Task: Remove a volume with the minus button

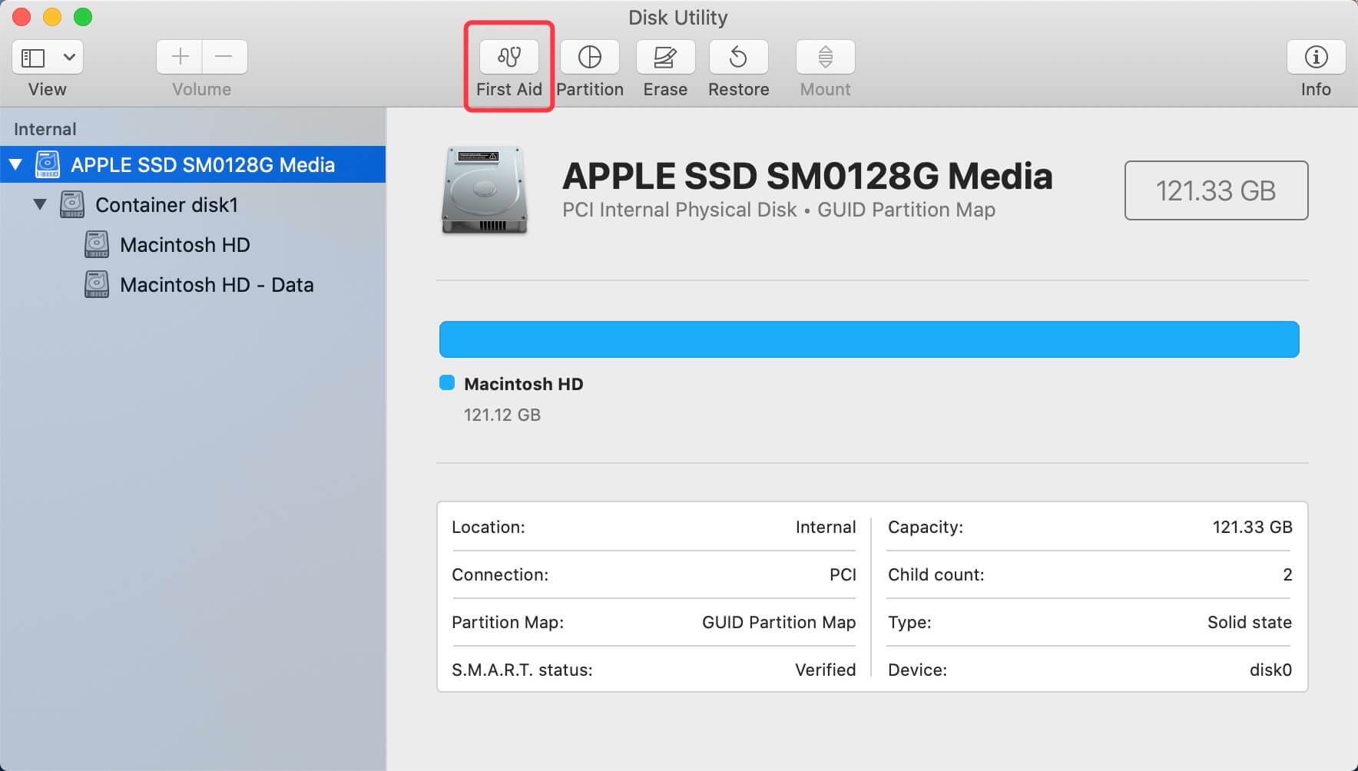Action: [x=224, y=57]
